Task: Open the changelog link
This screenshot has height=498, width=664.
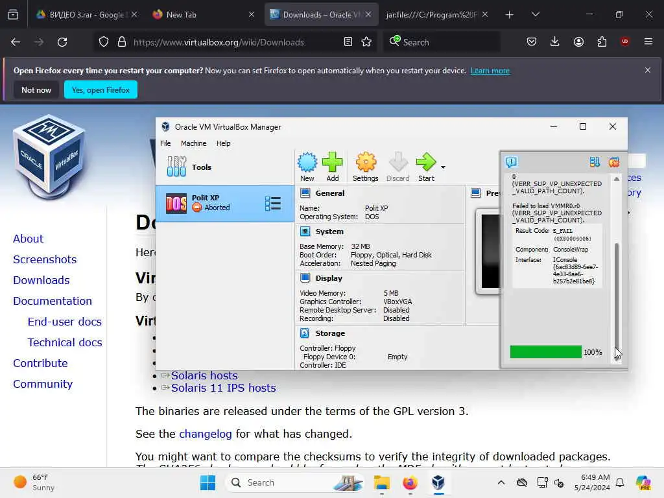Action: tap(206, 434)
